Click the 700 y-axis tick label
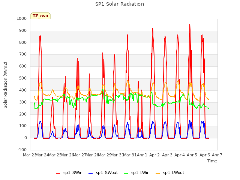The height and width of the screenshot is (180, 240). click(x=22, y=54)
